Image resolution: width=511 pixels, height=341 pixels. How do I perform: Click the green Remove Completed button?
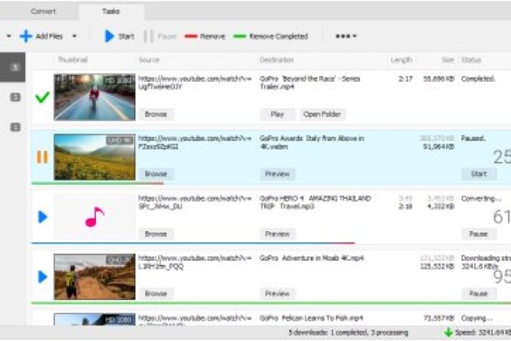point(270,36)
